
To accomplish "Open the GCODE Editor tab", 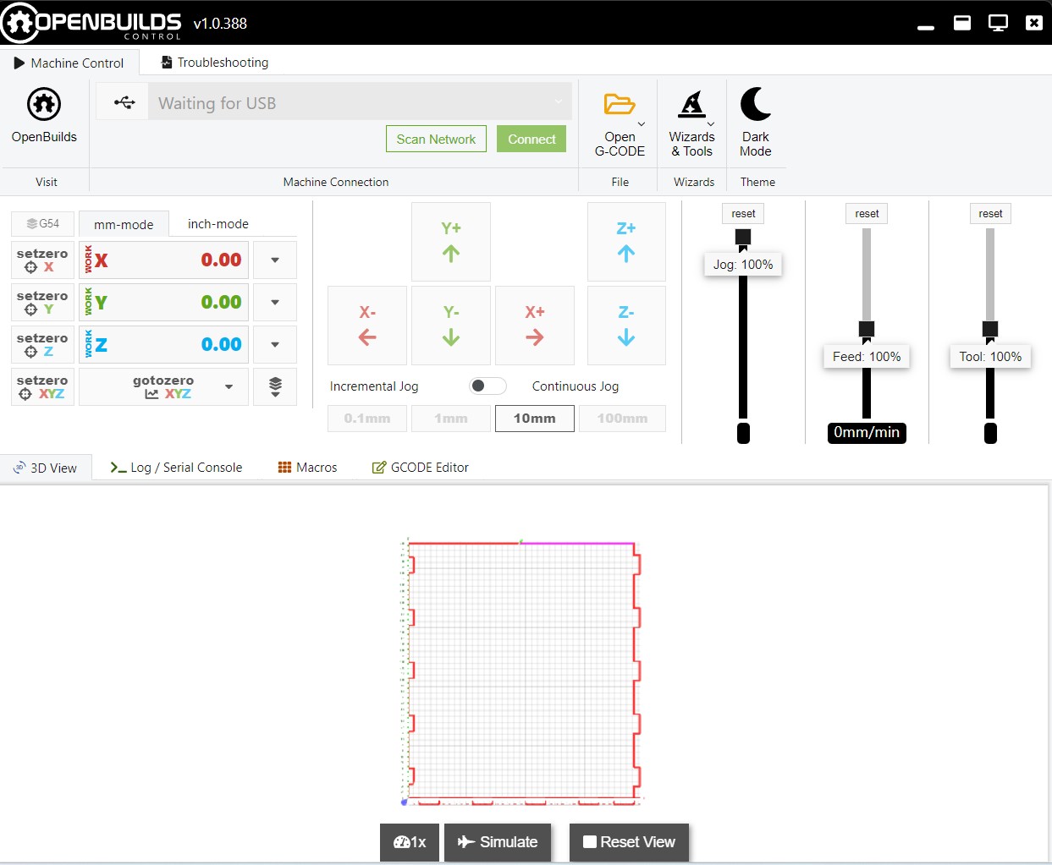I will coord(421,468).
